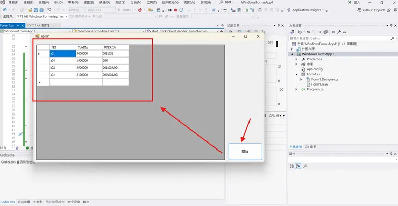
Task: Close the Form1.cs editor tab
Action: [23, 26]
